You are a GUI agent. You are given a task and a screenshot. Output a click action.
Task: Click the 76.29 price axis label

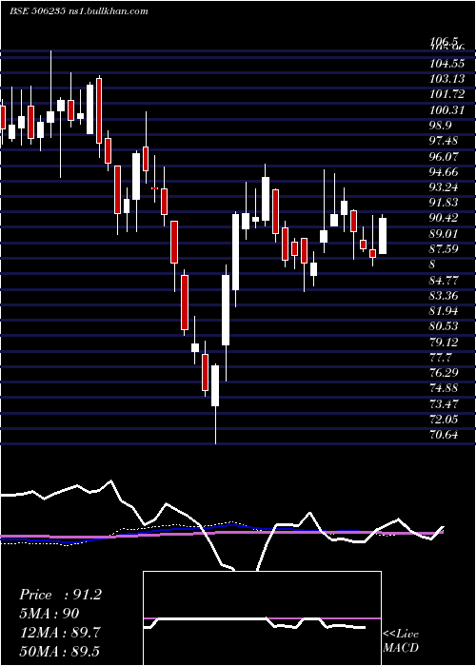pyautogui.click(x=444, y=373)
